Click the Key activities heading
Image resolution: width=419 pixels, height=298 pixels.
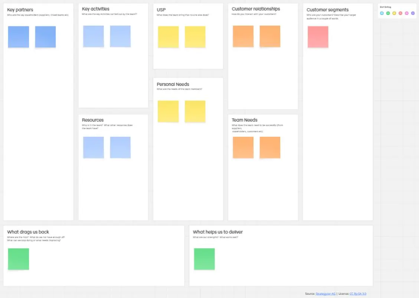[96, 9]
